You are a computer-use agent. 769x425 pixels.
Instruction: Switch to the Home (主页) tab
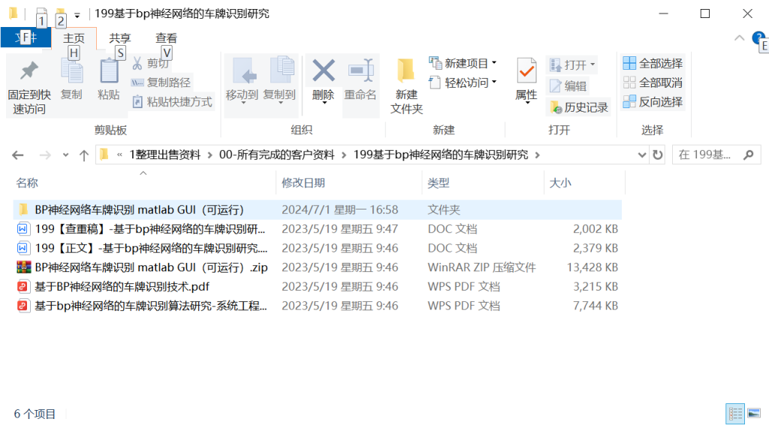click(74, 38)
